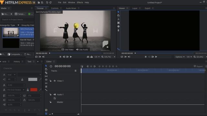The width and height of the screenshot is (207, 116).
Task: Toggle loop playback in Viewer
Action: [x=122, y=57]
